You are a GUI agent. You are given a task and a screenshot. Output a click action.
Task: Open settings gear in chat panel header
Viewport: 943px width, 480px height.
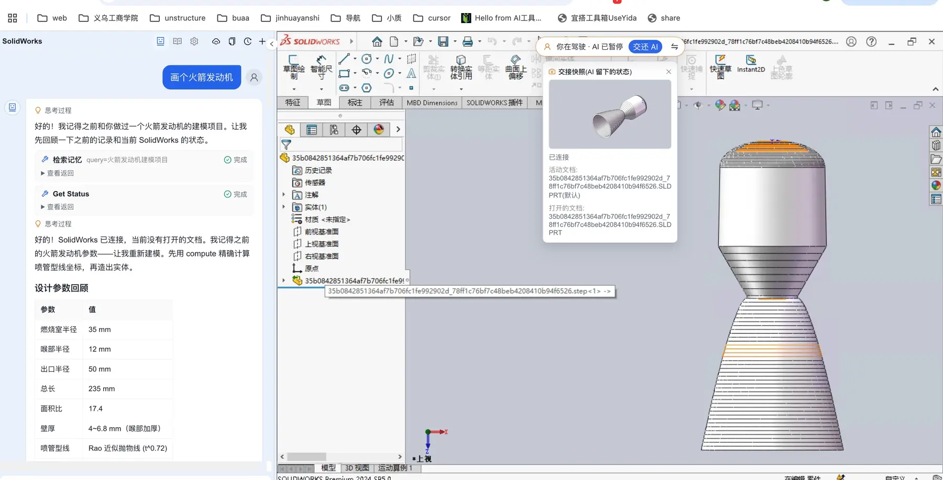coord(194,41)
